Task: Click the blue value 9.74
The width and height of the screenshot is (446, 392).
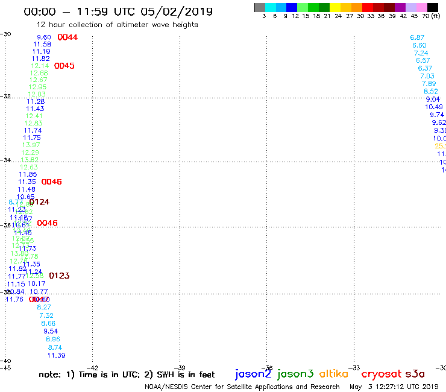Action: click(437, 115)
